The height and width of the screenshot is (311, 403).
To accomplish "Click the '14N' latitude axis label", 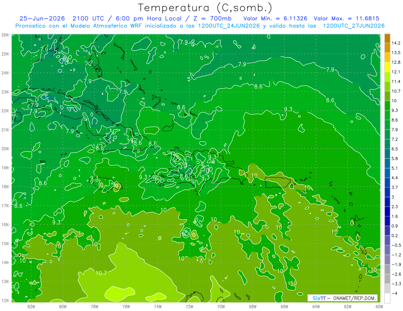I will 5,262.
